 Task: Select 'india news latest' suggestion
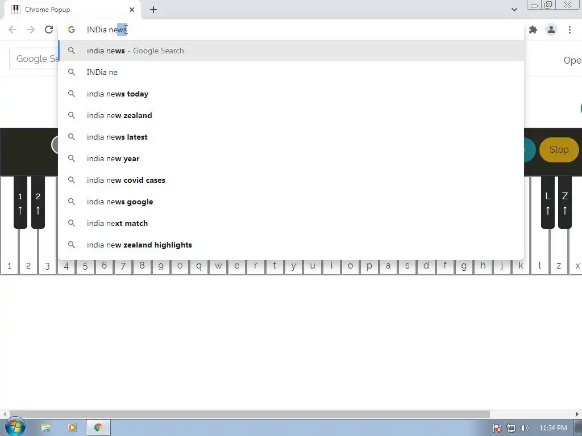(x=292, y=137)
